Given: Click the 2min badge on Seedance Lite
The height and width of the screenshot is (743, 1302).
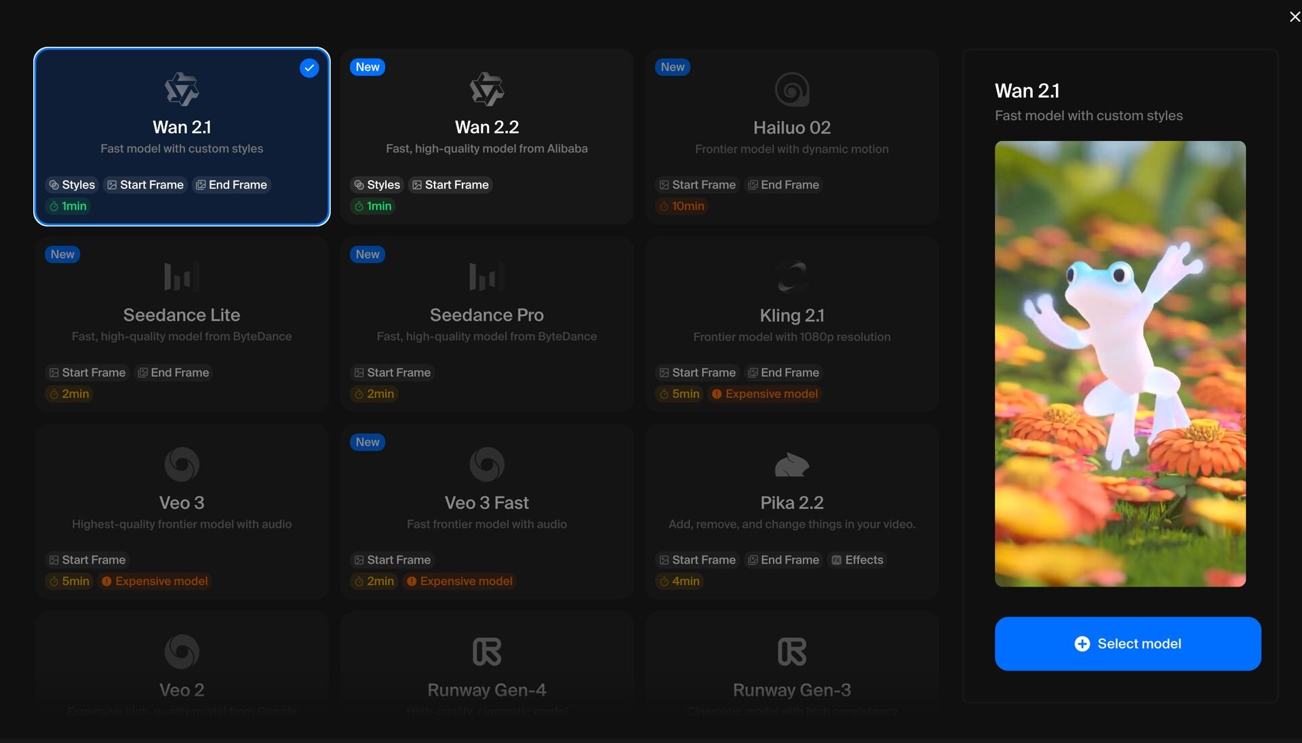Looking at the screenshot, I should tap(68, 394).
